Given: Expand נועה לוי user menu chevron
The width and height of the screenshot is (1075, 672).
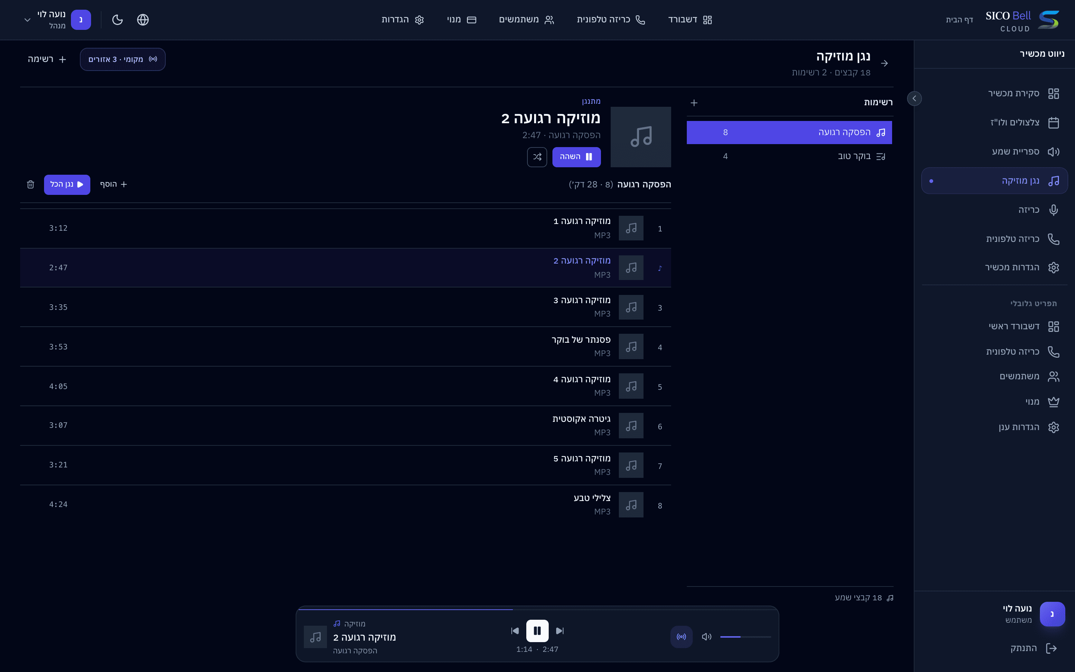Looking at the screenshot, I should pyautogui.click(x=27, y=20).
